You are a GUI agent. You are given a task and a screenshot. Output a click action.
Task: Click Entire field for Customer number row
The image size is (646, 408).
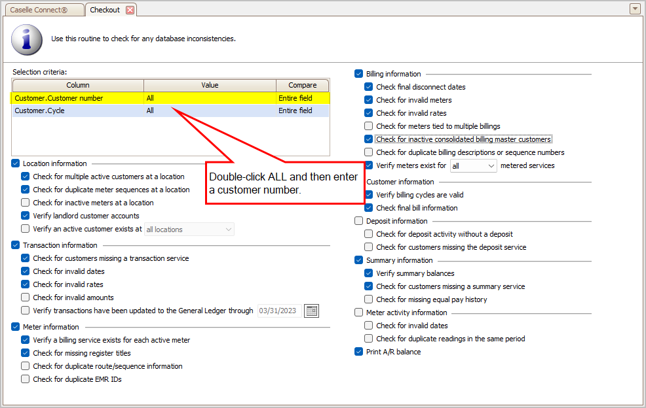(x=295, y=98)
